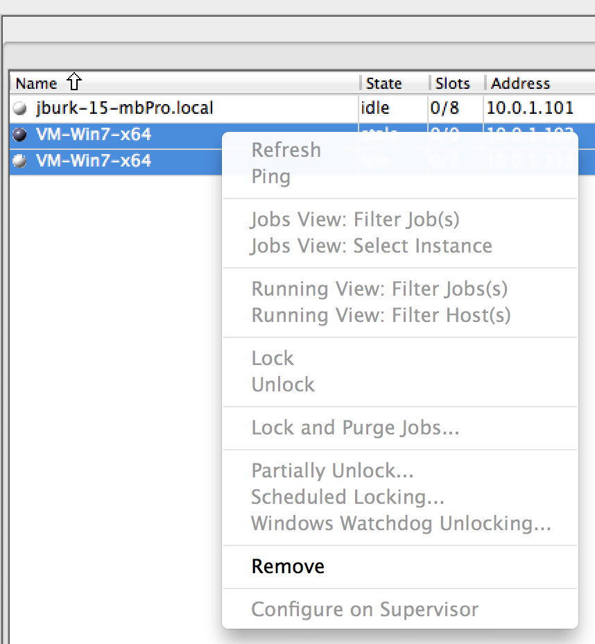Select Unlock from the context menu
The width and height of the screenshot is (595, 644).
(x=283, y=384)
